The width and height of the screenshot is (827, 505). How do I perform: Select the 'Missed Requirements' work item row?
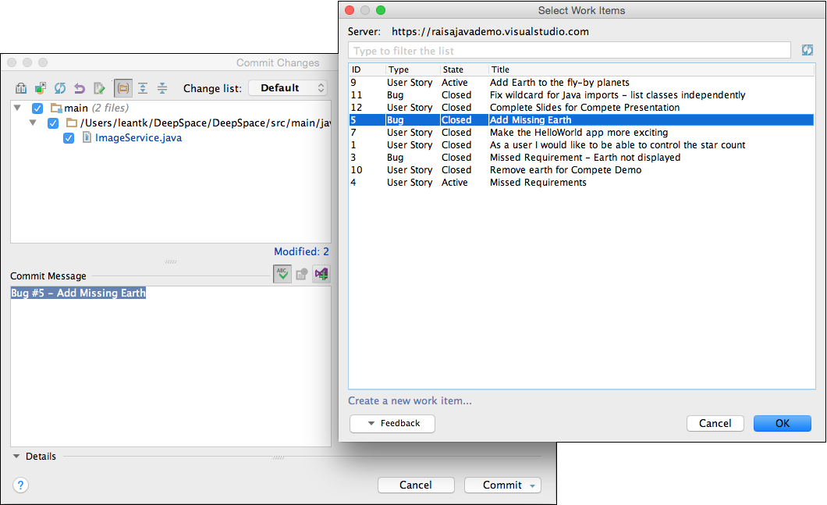point(538,183)
